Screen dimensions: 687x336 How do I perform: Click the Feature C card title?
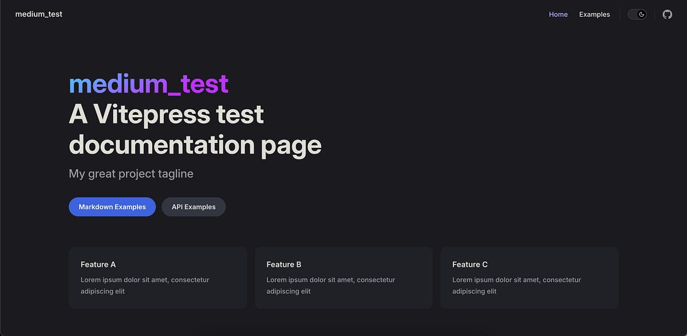click(470, 264)
